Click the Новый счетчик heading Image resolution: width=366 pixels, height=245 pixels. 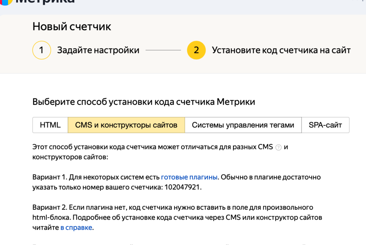[71, 26]
